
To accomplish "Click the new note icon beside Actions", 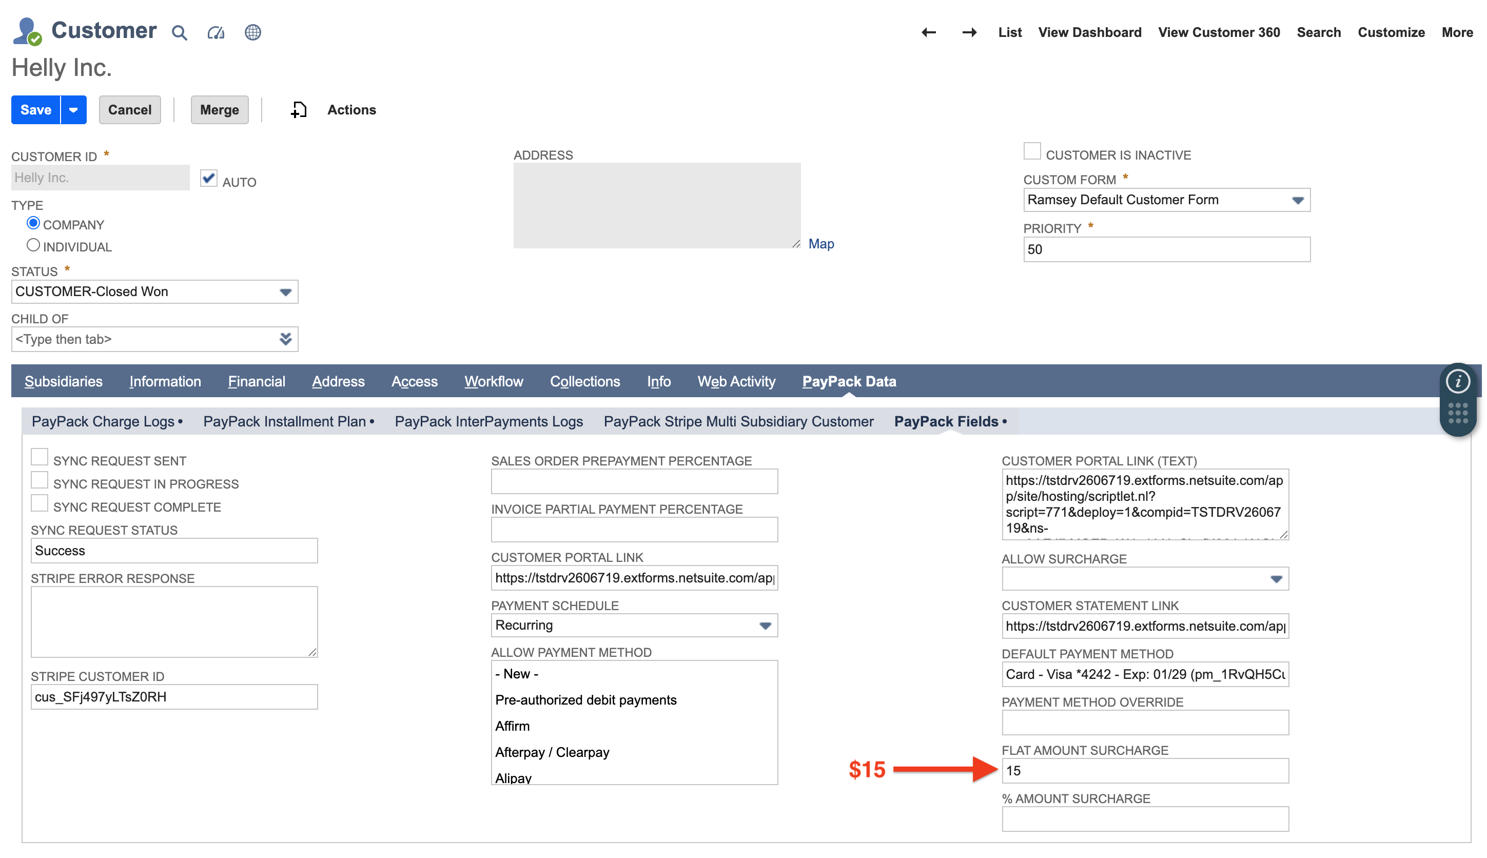I will pyautogui.click(x=299, y=110).
